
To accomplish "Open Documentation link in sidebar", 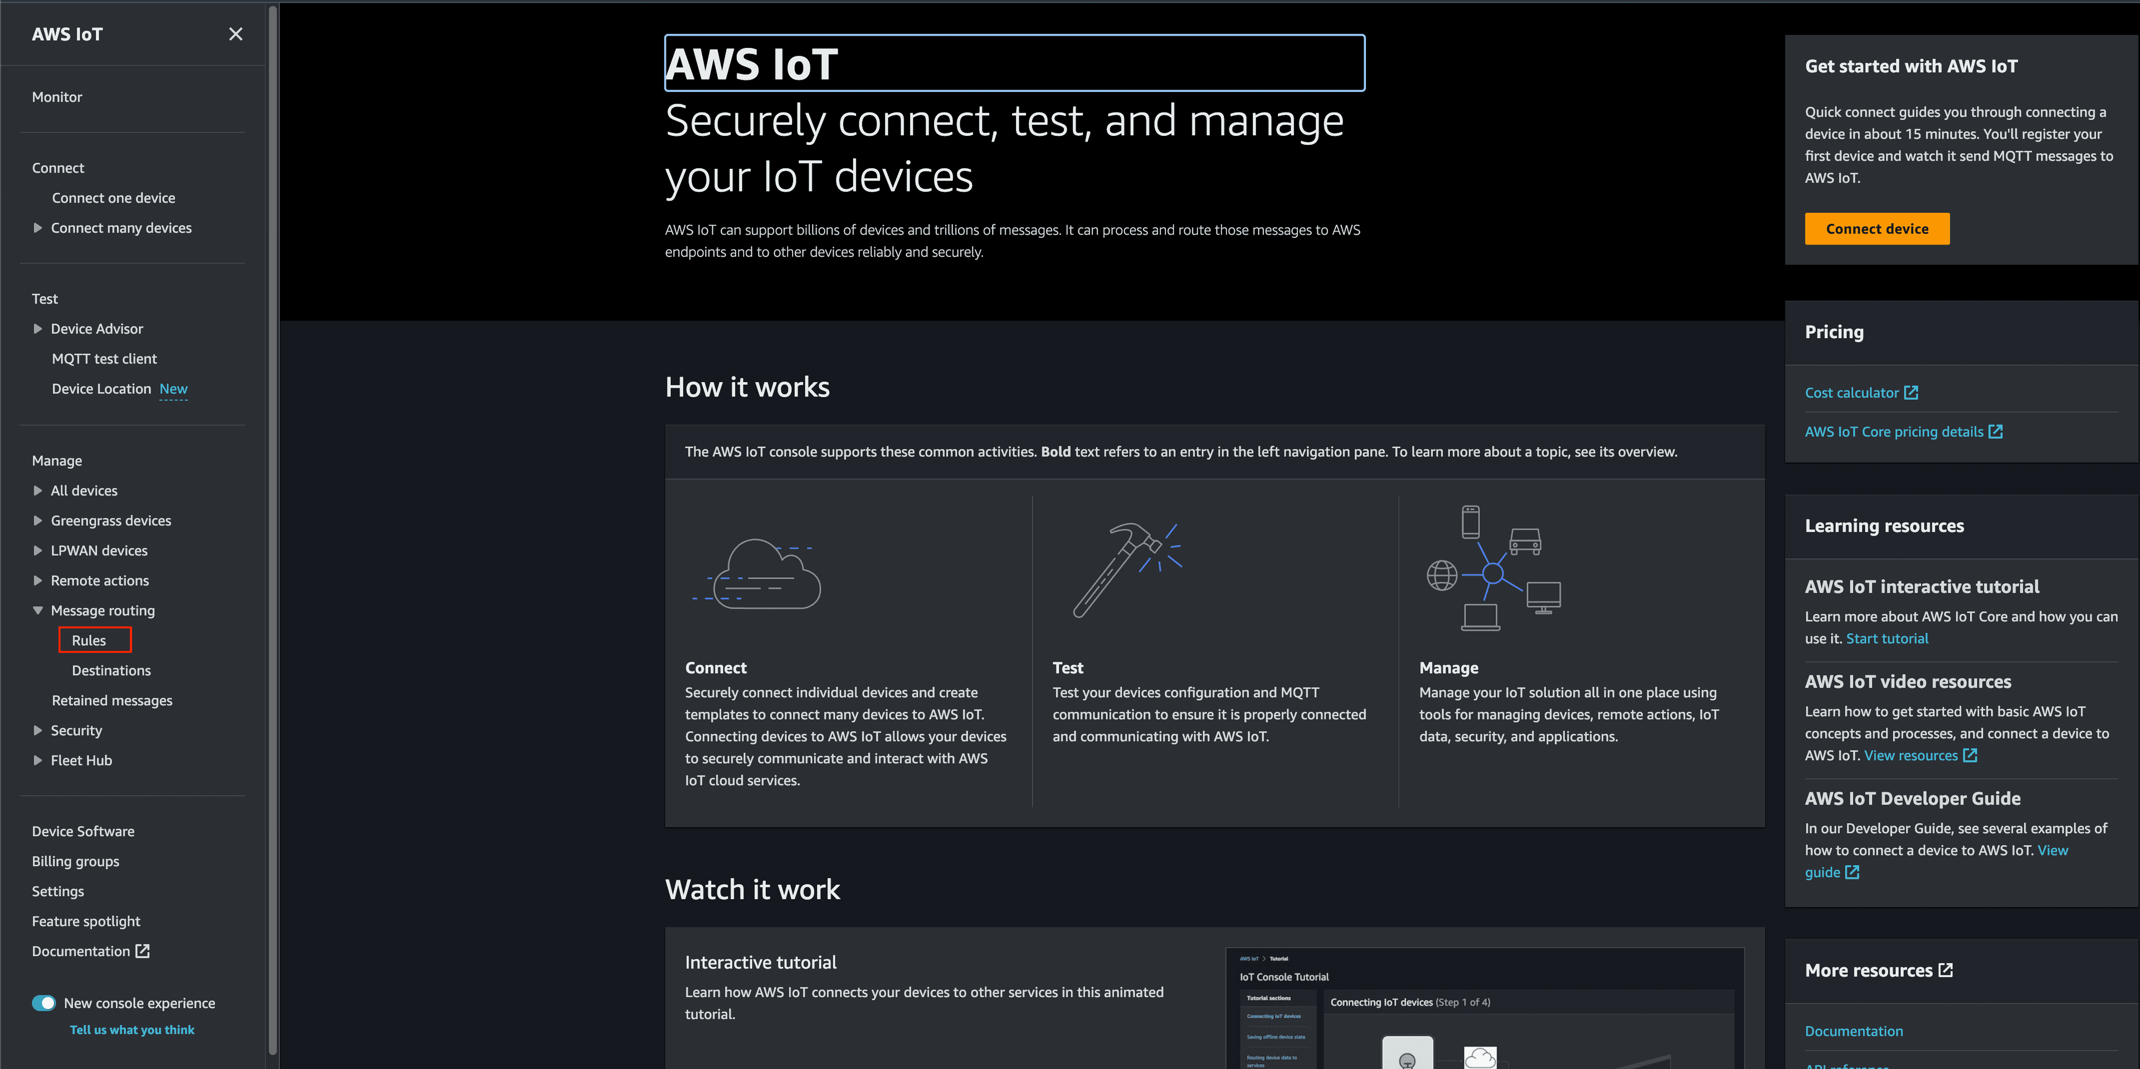I will click(81, 951).
